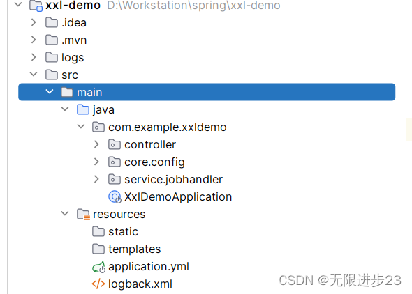The width and height of the screenshot is (412, 294).
Task: Select the logs tree row label
Action: (x=73, y=58)
